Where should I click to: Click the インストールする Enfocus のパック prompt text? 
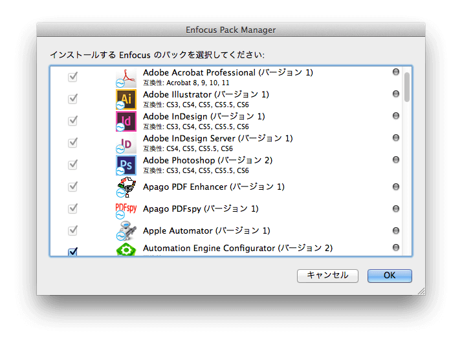(x=157, y=55)
